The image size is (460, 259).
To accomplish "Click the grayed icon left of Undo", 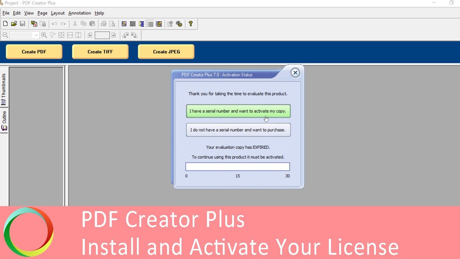I will pos(43,24).
